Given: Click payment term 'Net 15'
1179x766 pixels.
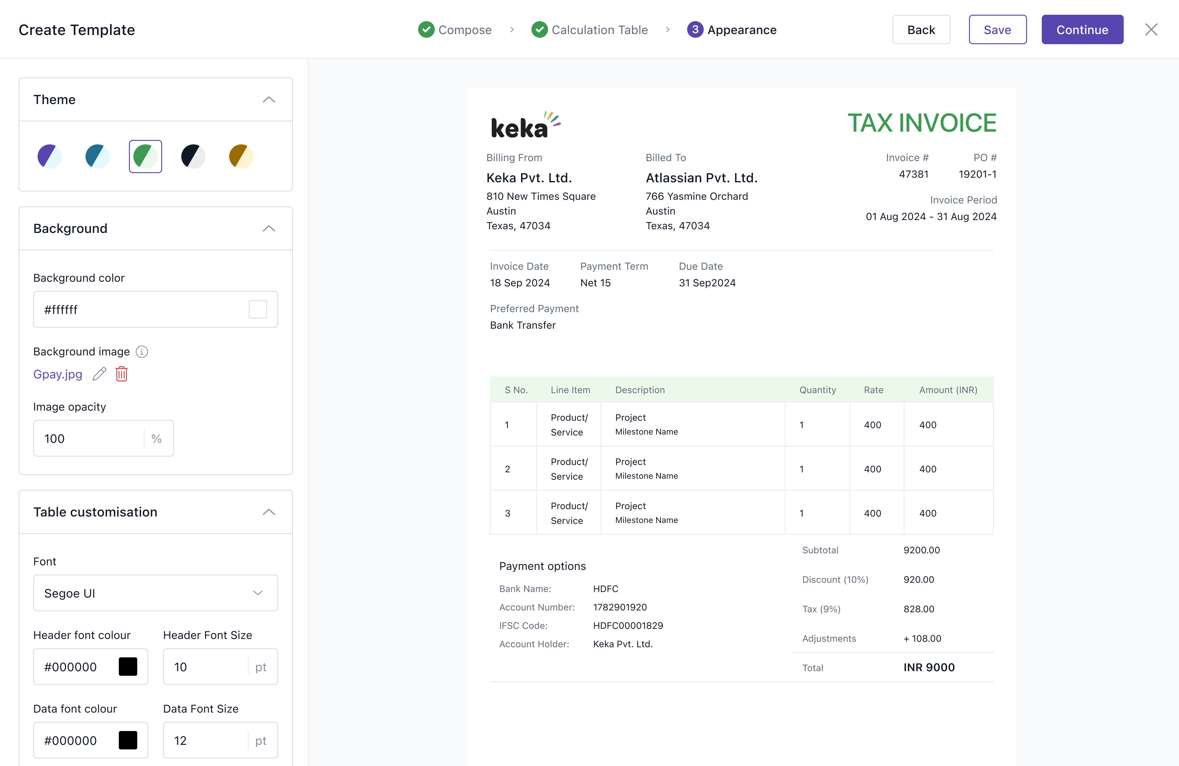Looking at the screenshot, I should pos(595,283).
